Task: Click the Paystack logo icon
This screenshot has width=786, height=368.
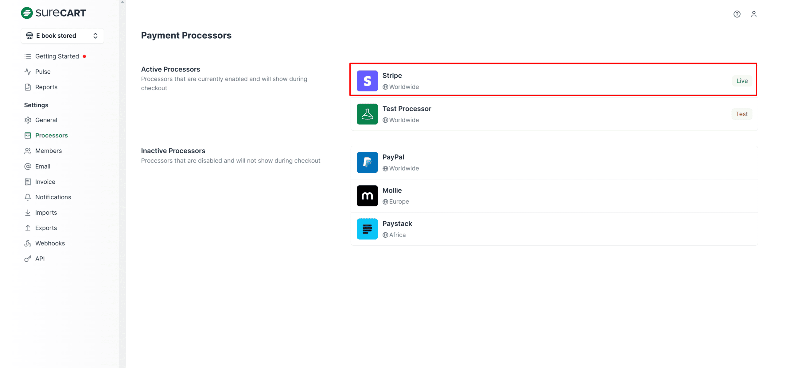Action: (x=367, y=229)
